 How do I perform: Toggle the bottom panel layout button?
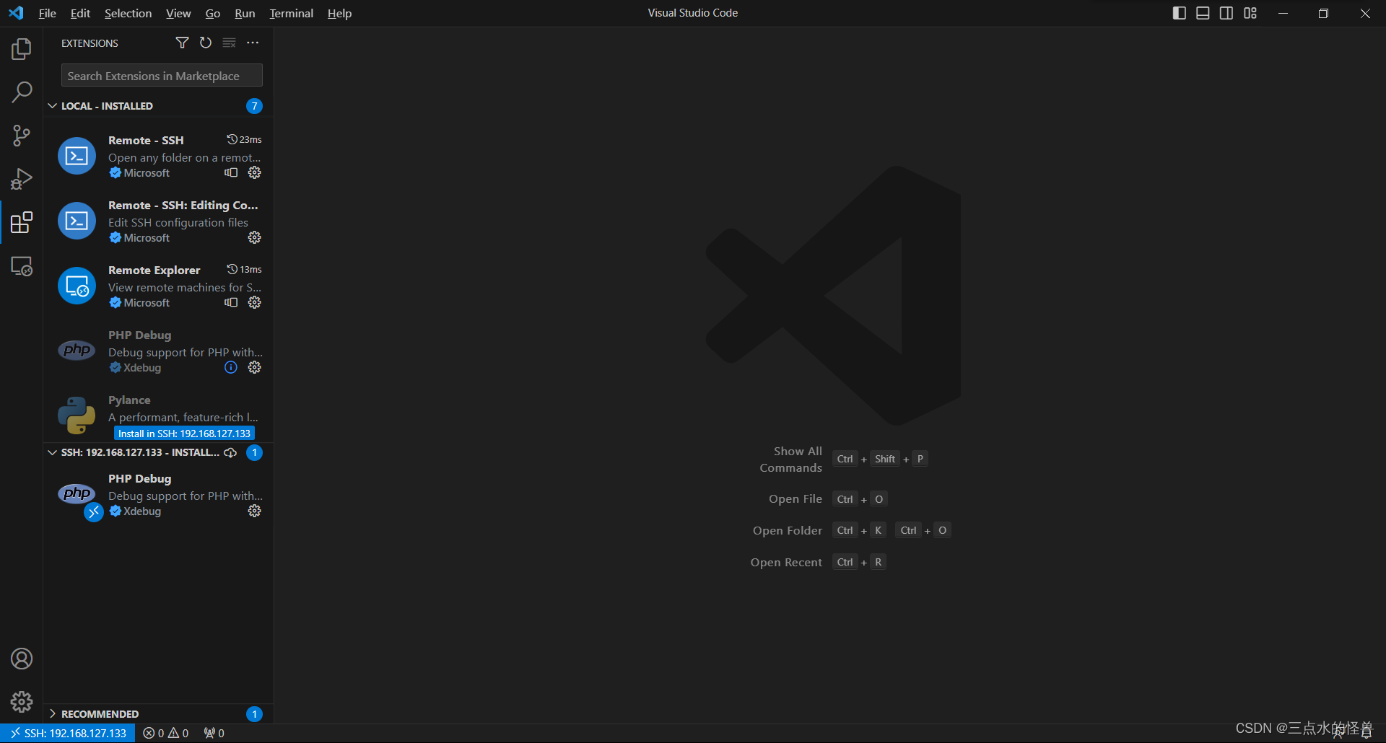(1203, 13)
